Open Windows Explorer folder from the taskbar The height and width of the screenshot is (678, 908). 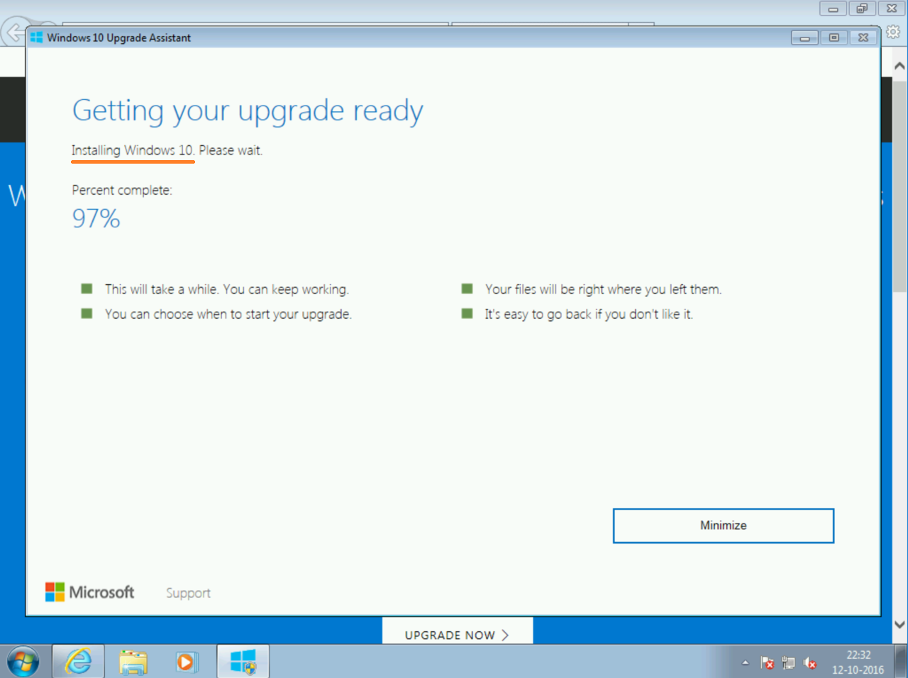click(x=133, y=662)
